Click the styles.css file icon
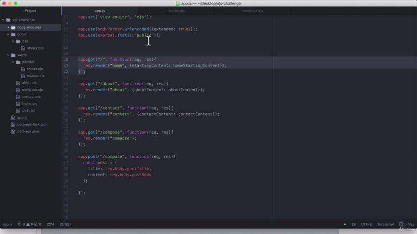 23,48
